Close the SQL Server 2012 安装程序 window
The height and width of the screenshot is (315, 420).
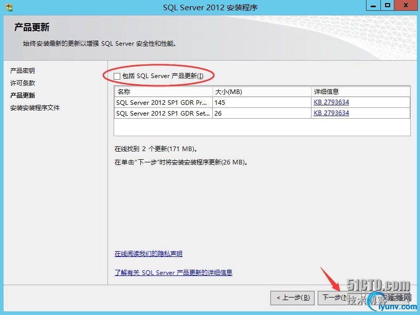406,5
